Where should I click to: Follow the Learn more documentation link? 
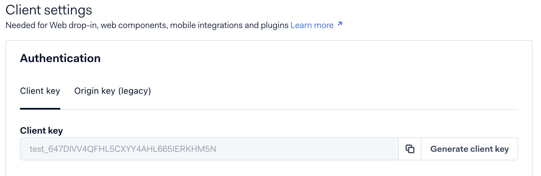312,25
